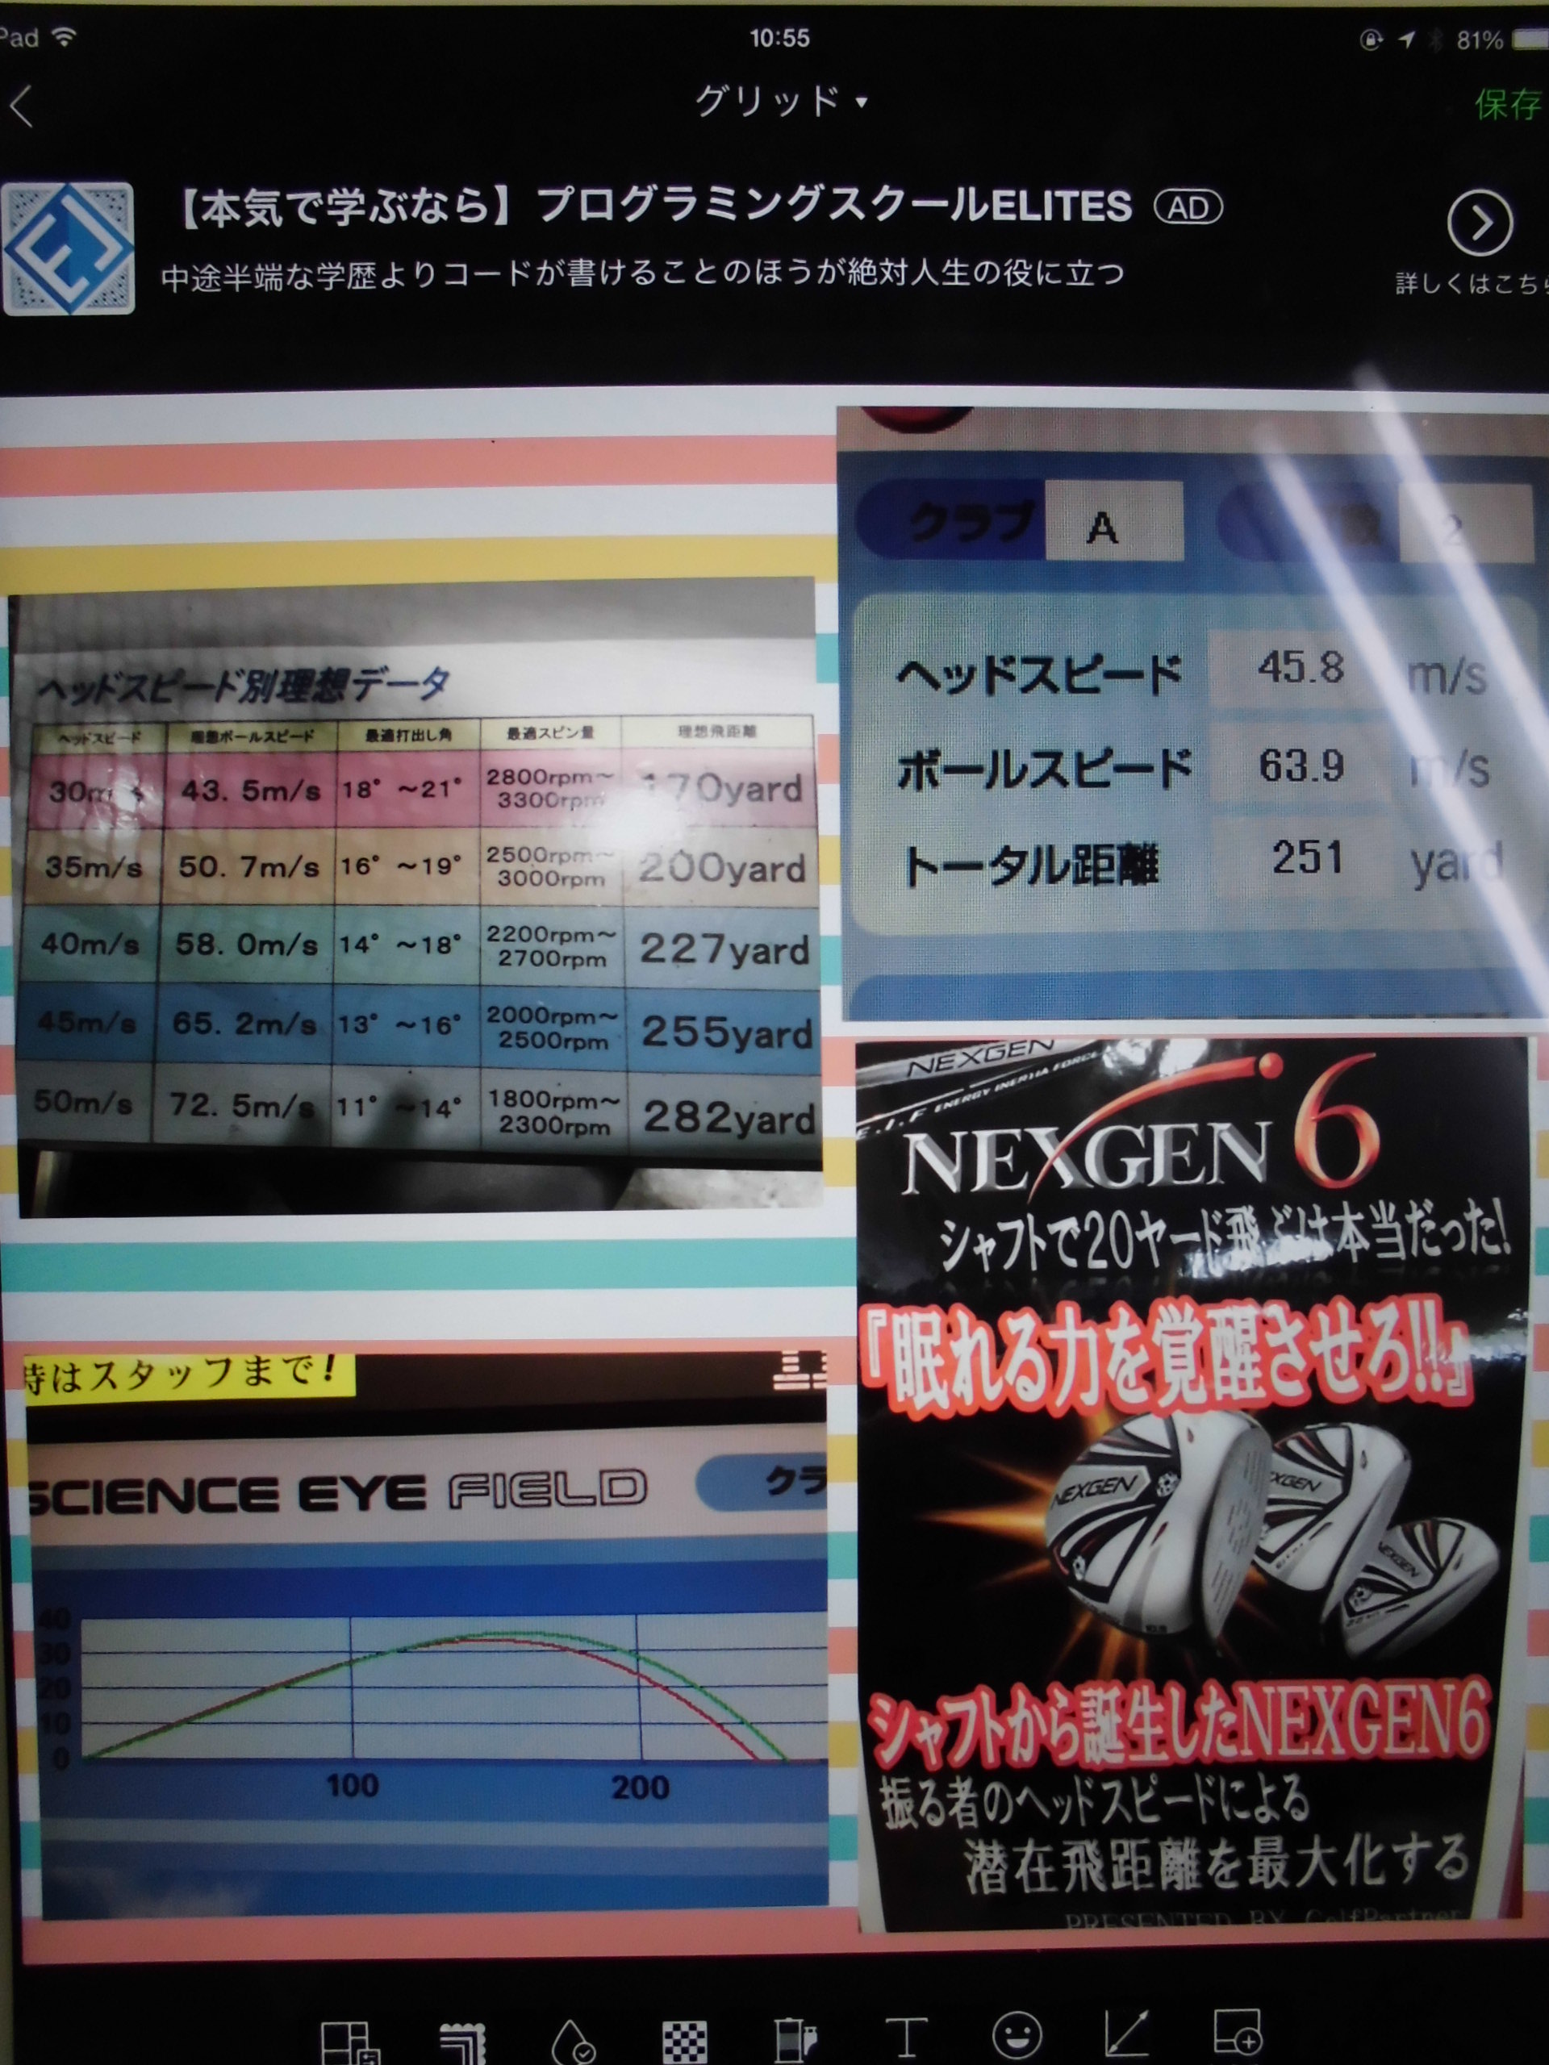Screen dimensions: 1549x2065
Task: Open the grid layout tool
Action: tap(350, 2042)
